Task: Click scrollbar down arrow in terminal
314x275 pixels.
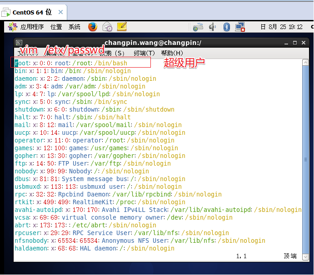Action: coord(305,257)
